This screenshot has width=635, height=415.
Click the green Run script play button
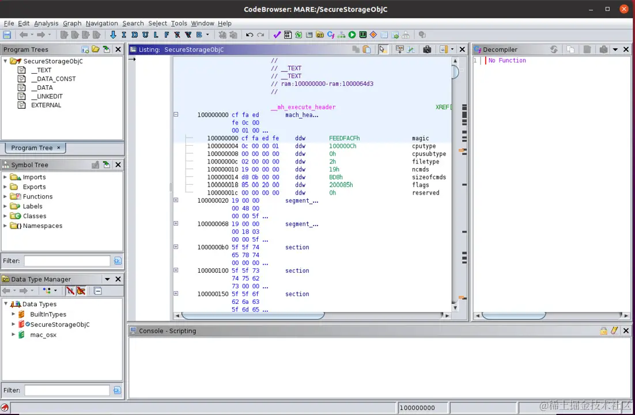pyautogui.click(x=352, y=35)
